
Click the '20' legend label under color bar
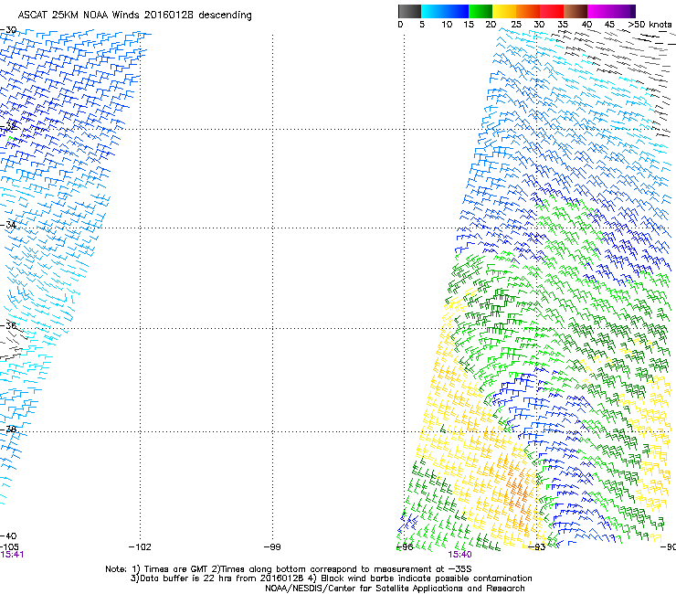point(491,25)
